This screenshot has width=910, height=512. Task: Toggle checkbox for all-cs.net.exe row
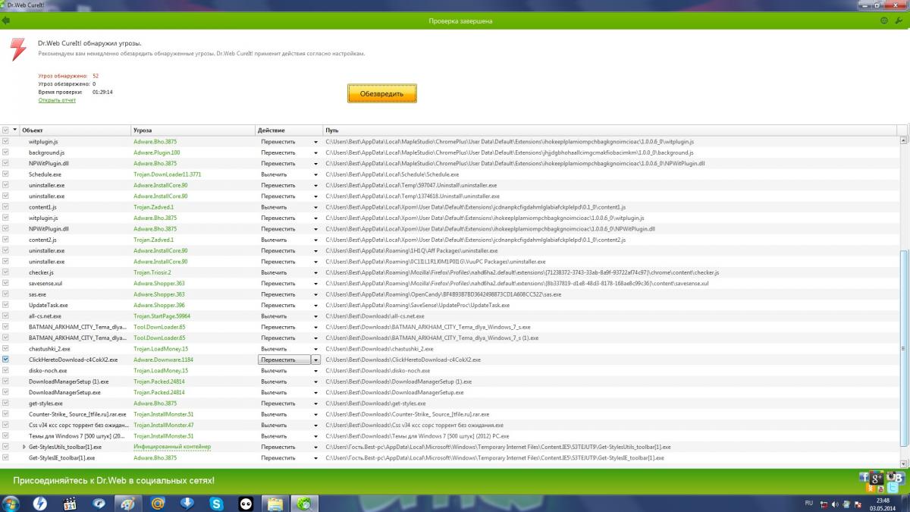5,316
